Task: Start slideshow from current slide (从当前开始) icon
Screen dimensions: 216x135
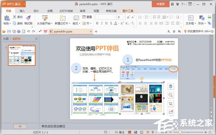Action: (x=45, y=18)
